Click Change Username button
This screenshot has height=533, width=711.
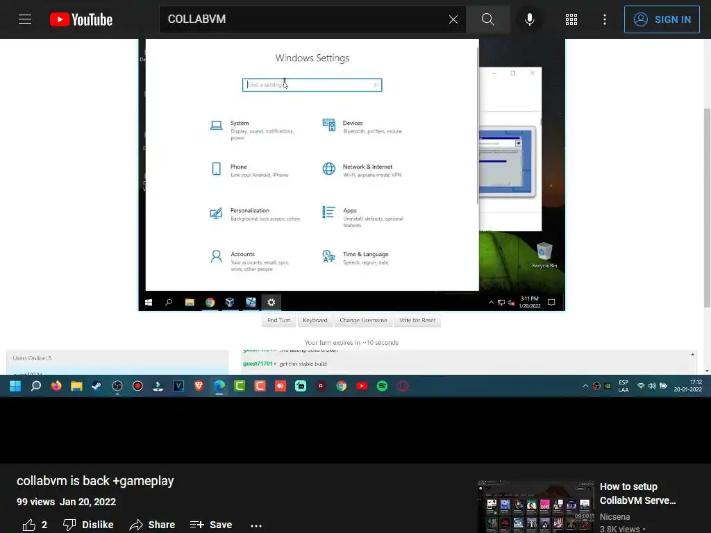pyautogui.click(x=363, y=320)
